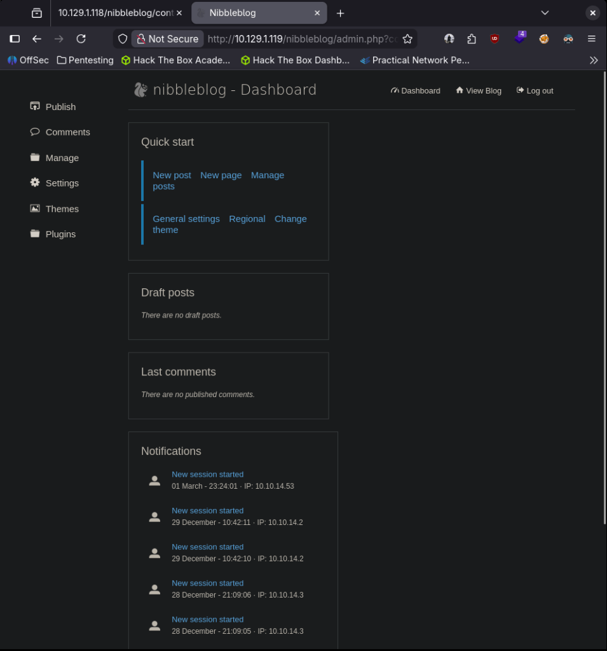Bookmark this page with star icon
This screenshot has width=607, height=651.
pos(407,39)
